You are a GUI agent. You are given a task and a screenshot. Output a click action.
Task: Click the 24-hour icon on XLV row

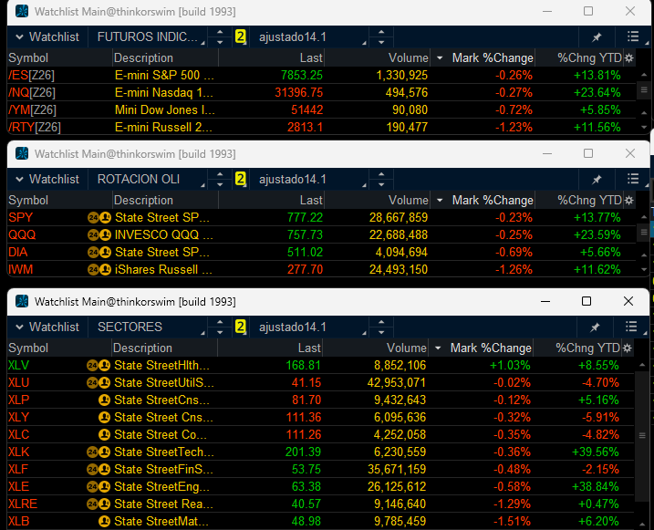92,366
